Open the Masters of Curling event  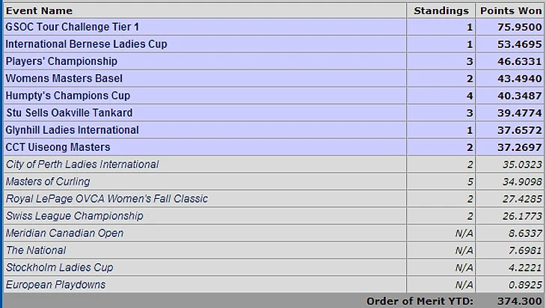coord(48,182)
